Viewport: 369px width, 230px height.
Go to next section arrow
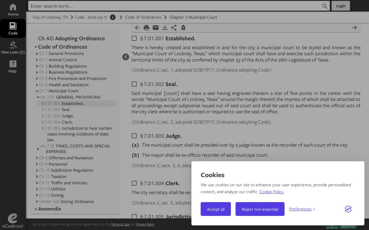coord(354,28)
